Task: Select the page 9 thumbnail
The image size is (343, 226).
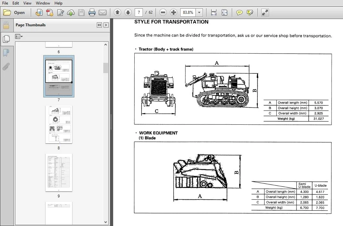Action: pyautogui.click(x=59, y=172)
